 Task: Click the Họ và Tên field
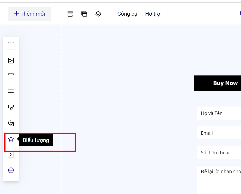(219, 113)
